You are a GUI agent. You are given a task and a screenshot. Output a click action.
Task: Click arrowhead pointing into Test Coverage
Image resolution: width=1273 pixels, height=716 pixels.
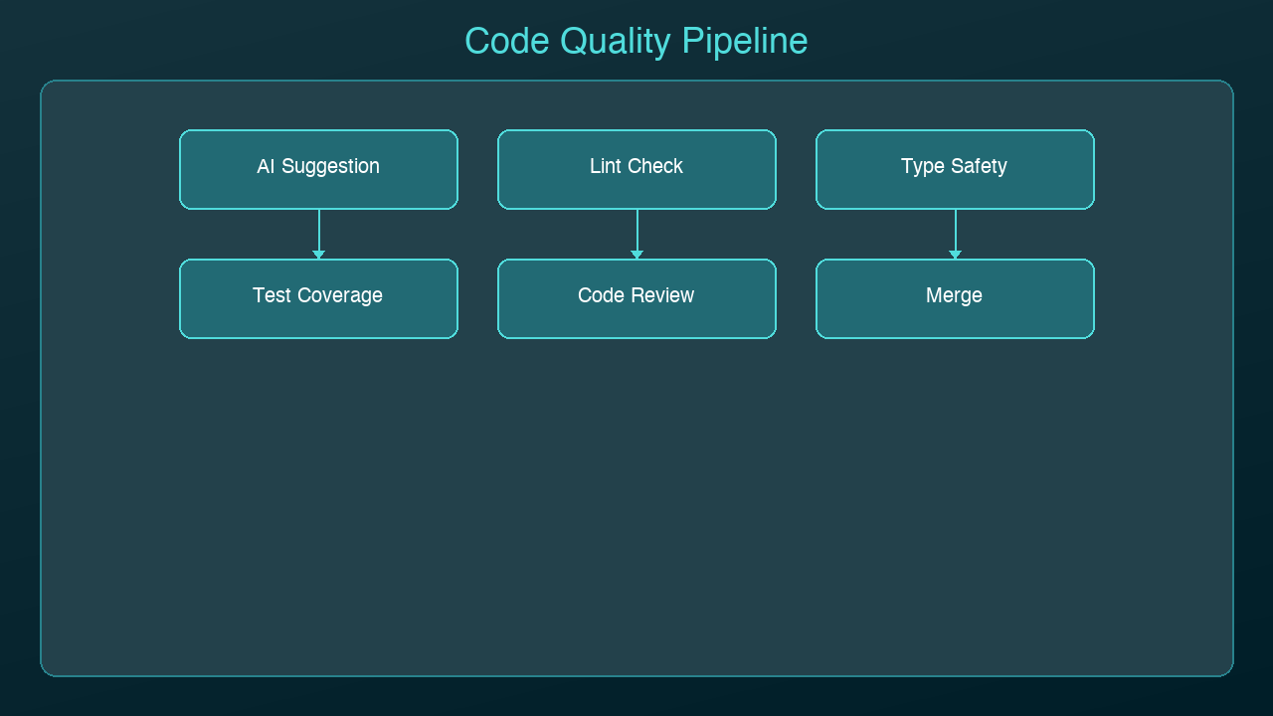[318, 255]
